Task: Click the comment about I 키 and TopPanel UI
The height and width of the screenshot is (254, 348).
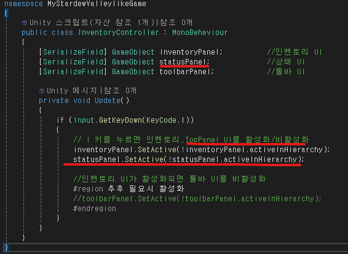Action: [x=191, y=139]
